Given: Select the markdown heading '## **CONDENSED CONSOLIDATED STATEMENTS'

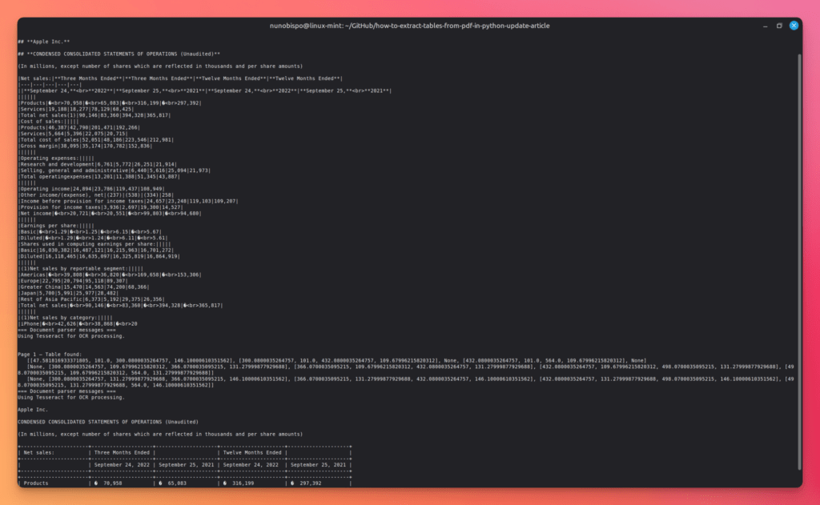Looking at the screenshot, I should tap(119, 54).
